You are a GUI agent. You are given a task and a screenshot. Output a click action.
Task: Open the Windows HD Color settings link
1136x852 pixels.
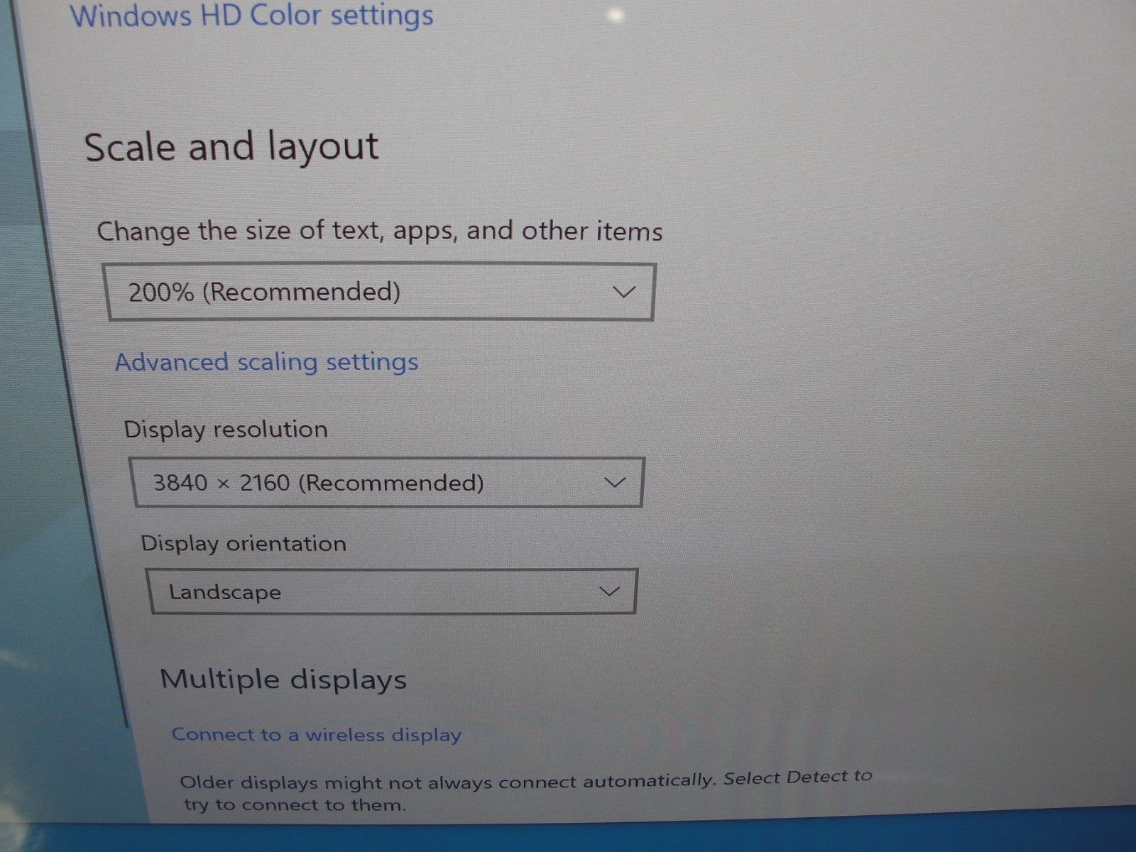(251, 16)
